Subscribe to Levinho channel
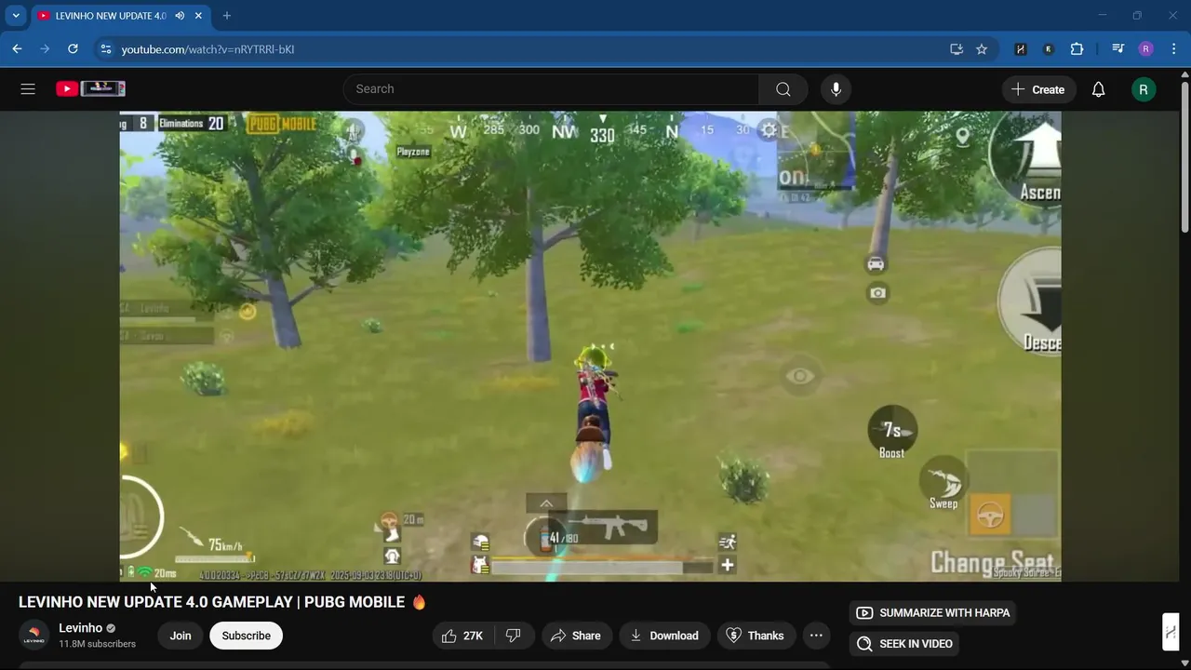Image resolution: width=1191 pixels, height=670 pixels. pyautogui.click(x=246, y=636)
